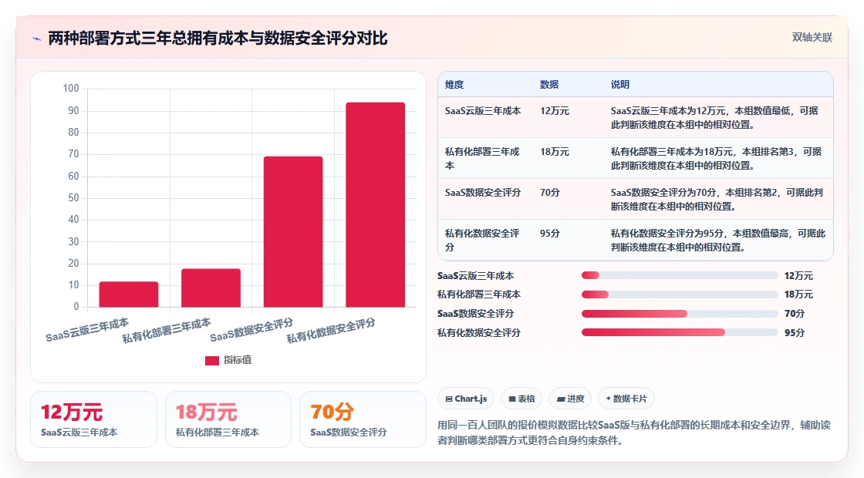This screenshot has height=478, width=864.
Task: Click the 18万元 data card
Action: click(x=228, y=419)
